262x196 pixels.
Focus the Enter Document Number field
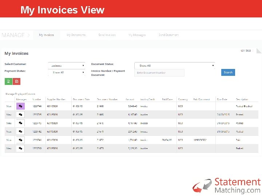[x=159, y=73]
